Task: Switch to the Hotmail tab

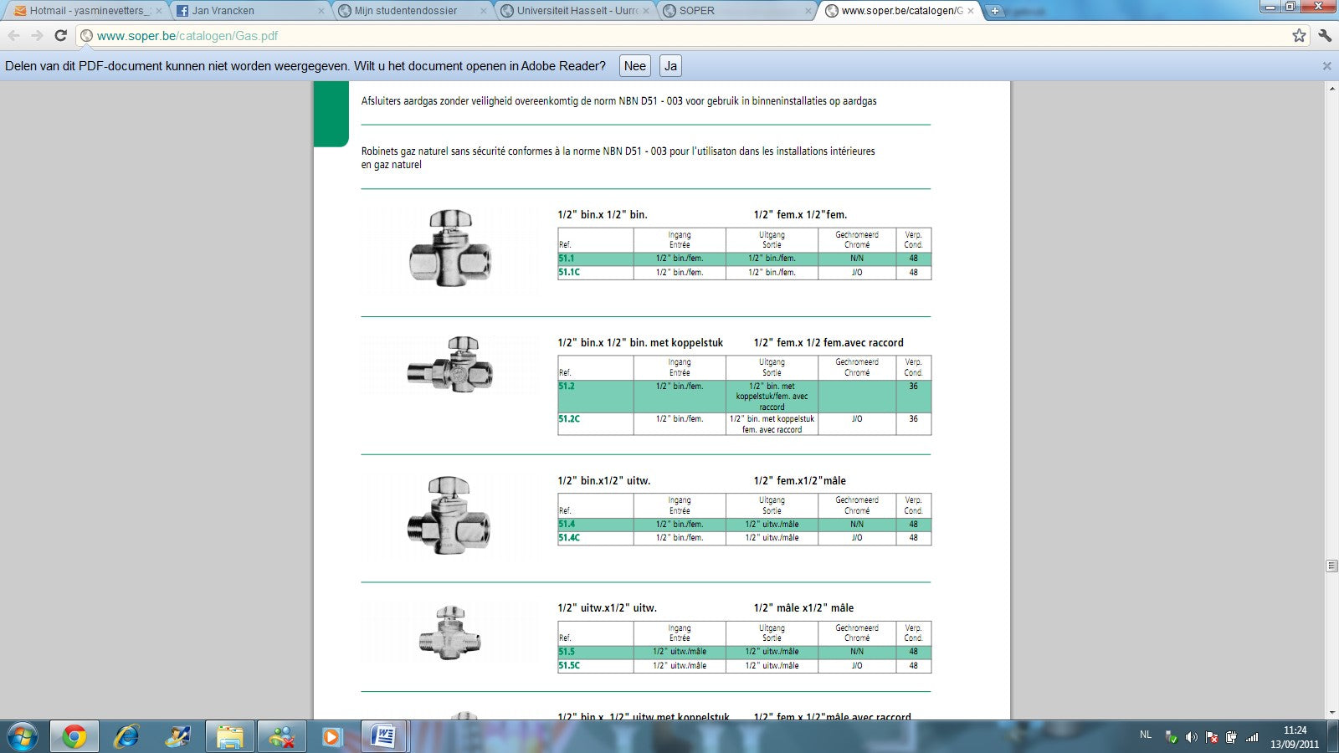Action: coord(84,11)
